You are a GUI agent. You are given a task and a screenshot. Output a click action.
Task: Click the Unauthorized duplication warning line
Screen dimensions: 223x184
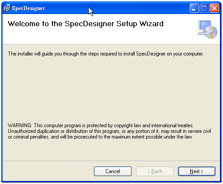[x=109, y=131]
